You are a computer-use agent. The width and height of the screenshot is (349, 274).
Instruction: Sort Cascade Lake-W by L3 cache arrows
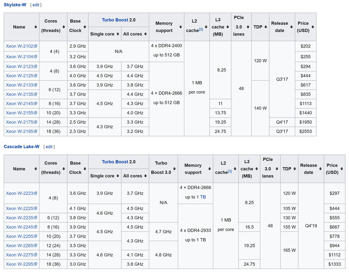tap(257, 169)
